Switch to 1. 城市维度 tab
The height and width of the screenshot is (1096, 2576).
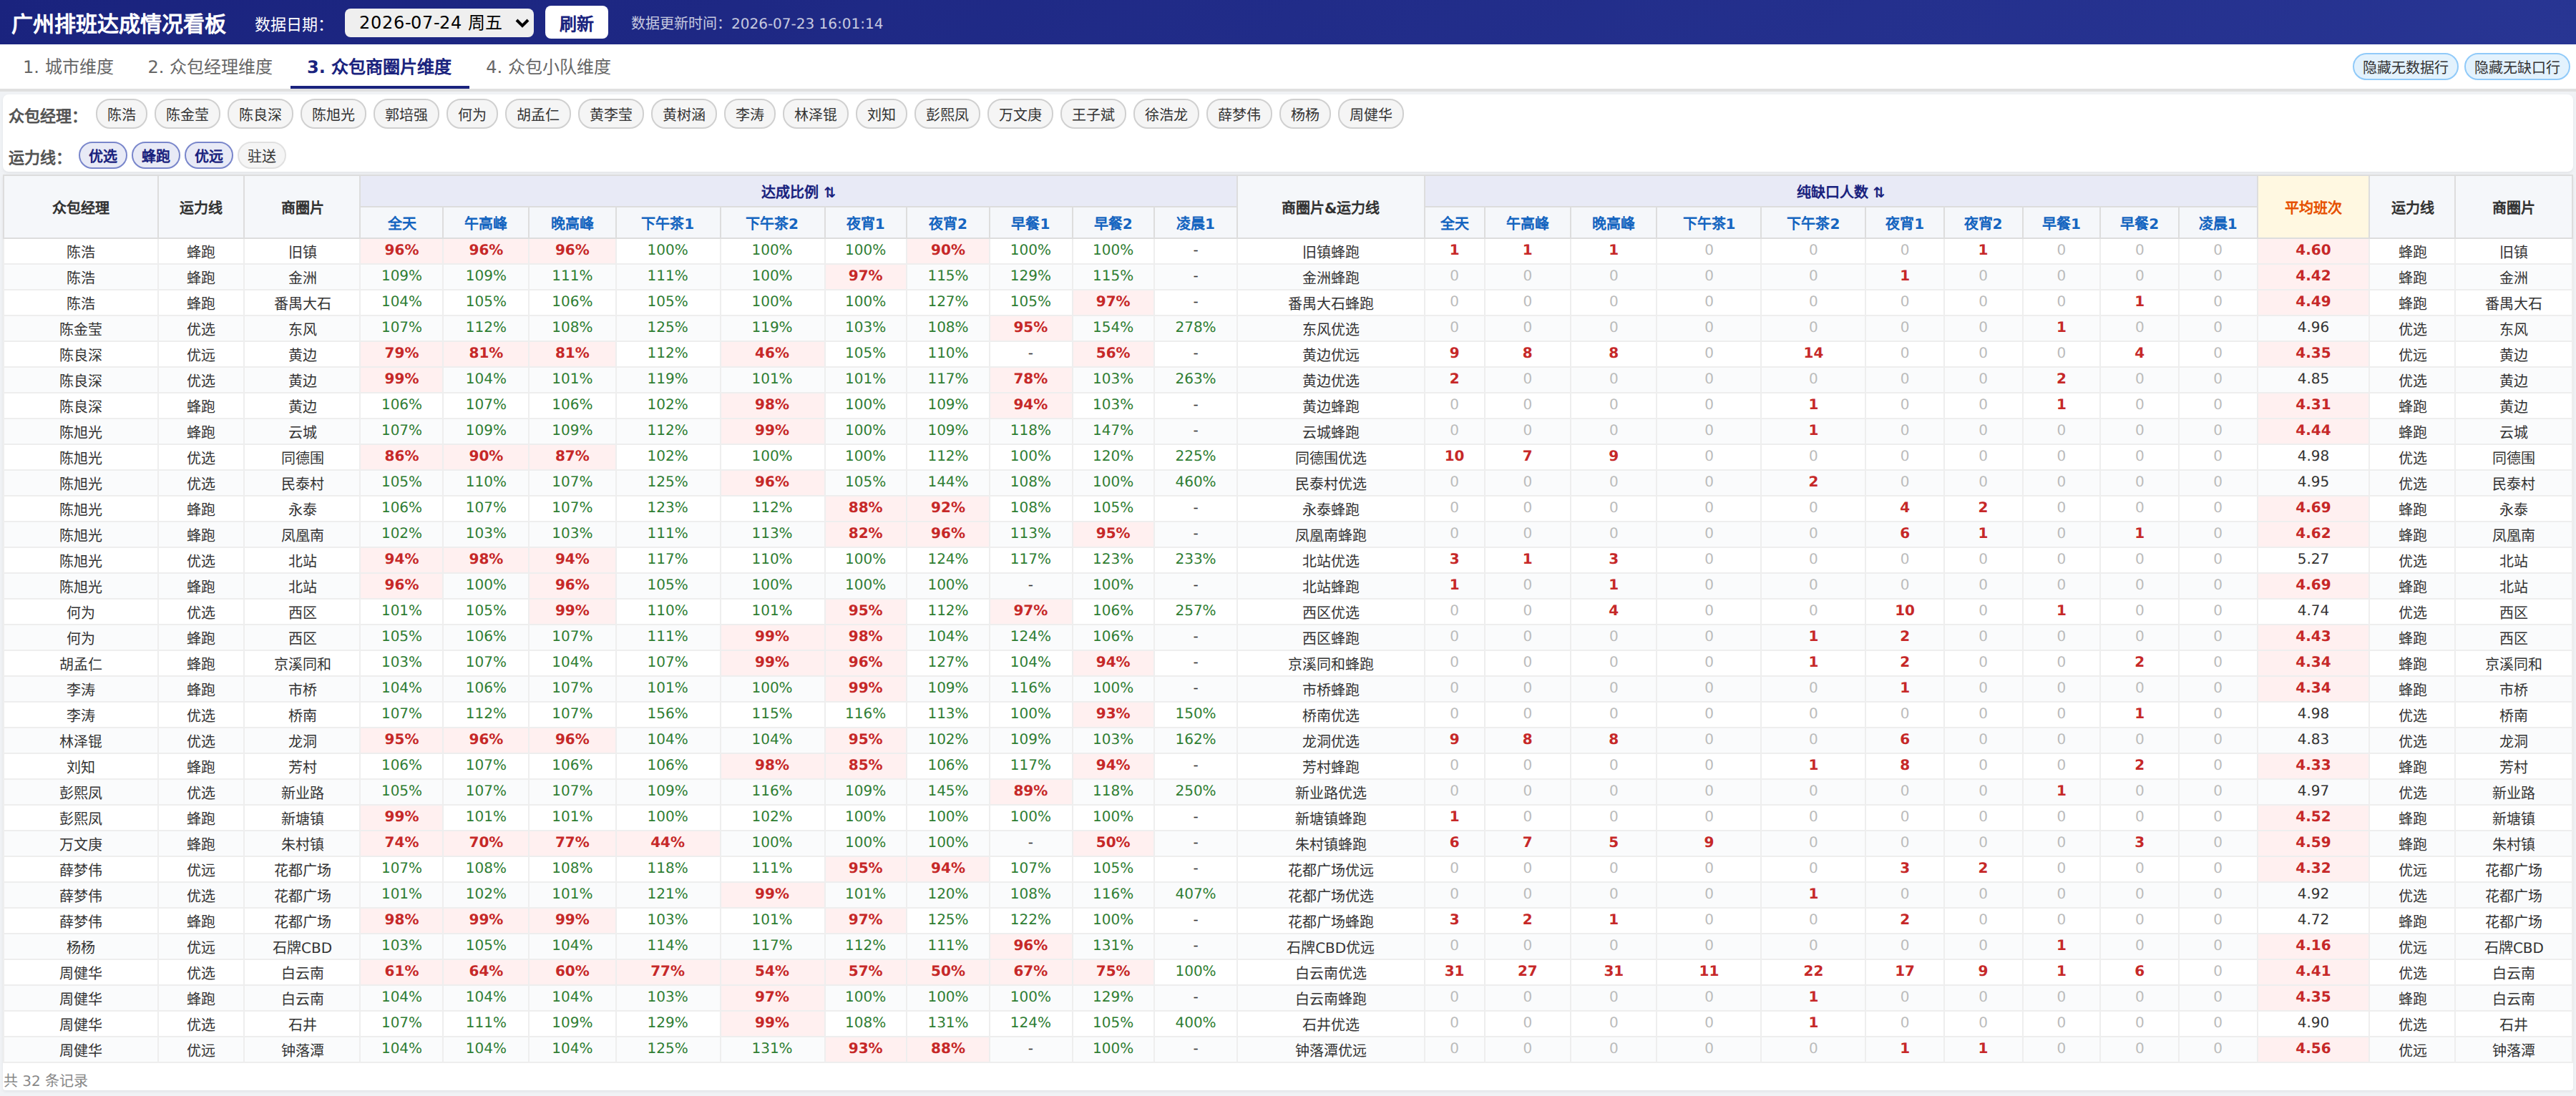pos(68,67)
